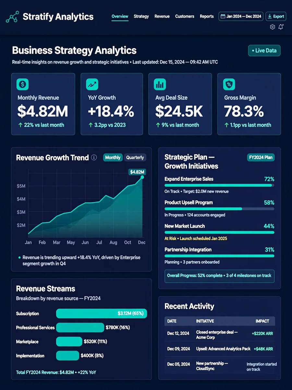Click the YoY Growth trend arrow icon
The image size is (292, 390).
92,84
